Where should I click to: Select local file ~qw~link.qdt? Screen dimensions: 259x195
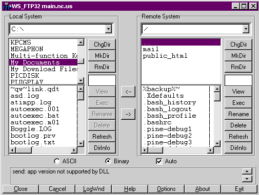[43, 89]
